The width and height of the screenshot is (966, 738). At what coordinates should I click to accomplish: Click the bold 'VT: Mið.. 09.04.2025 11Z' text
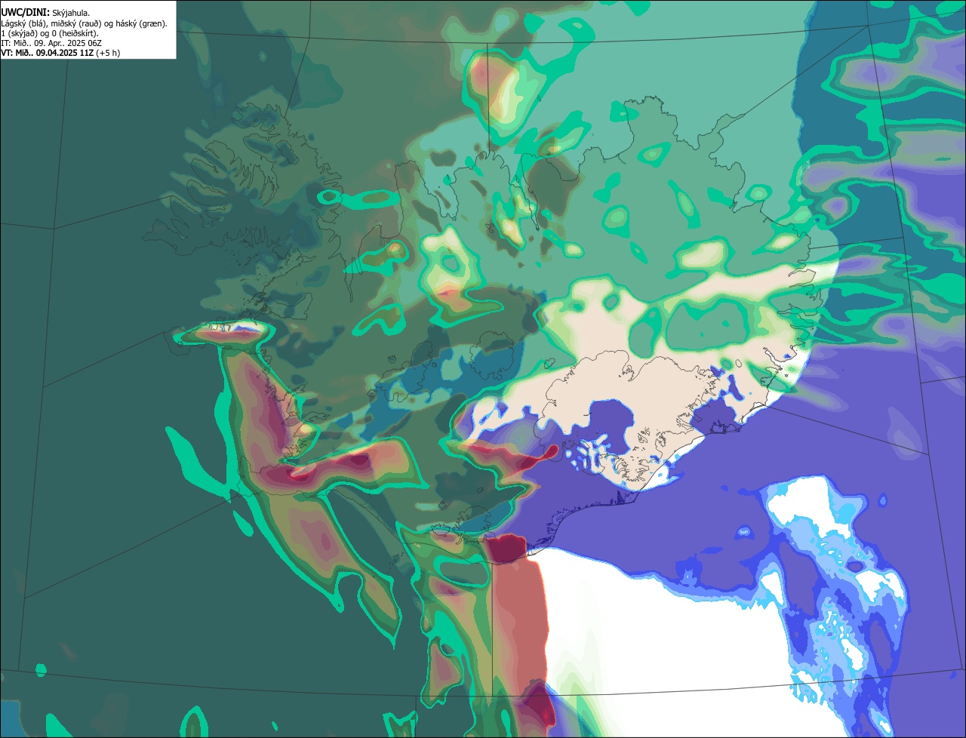coord(48,53)
